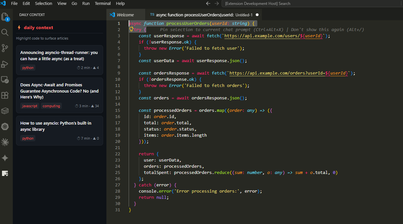Open the File menu

[14, 3]
